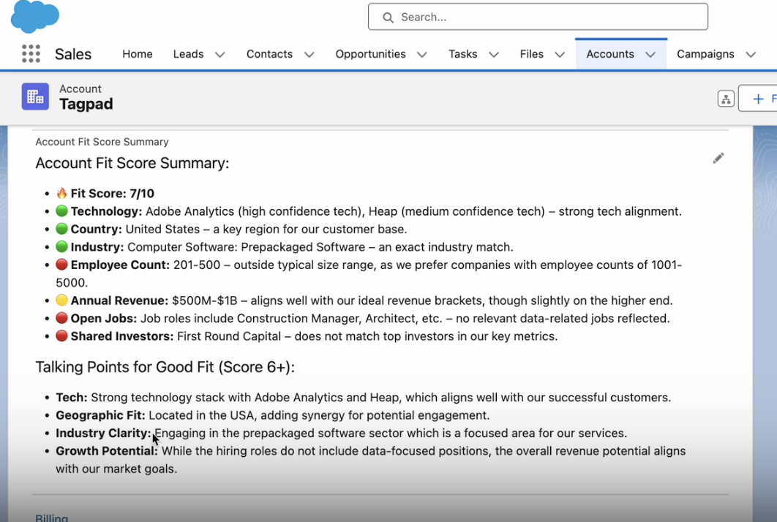The image size is (777, 522).
Task: Click the Tagpad account title
Action: [x=86, y=104]
